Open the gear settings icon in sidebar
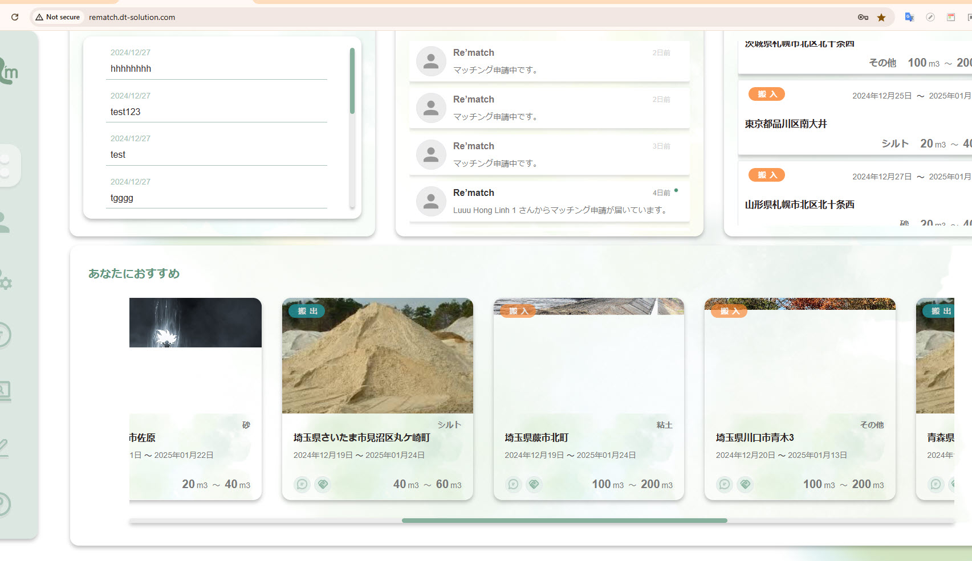 point(6,282)
